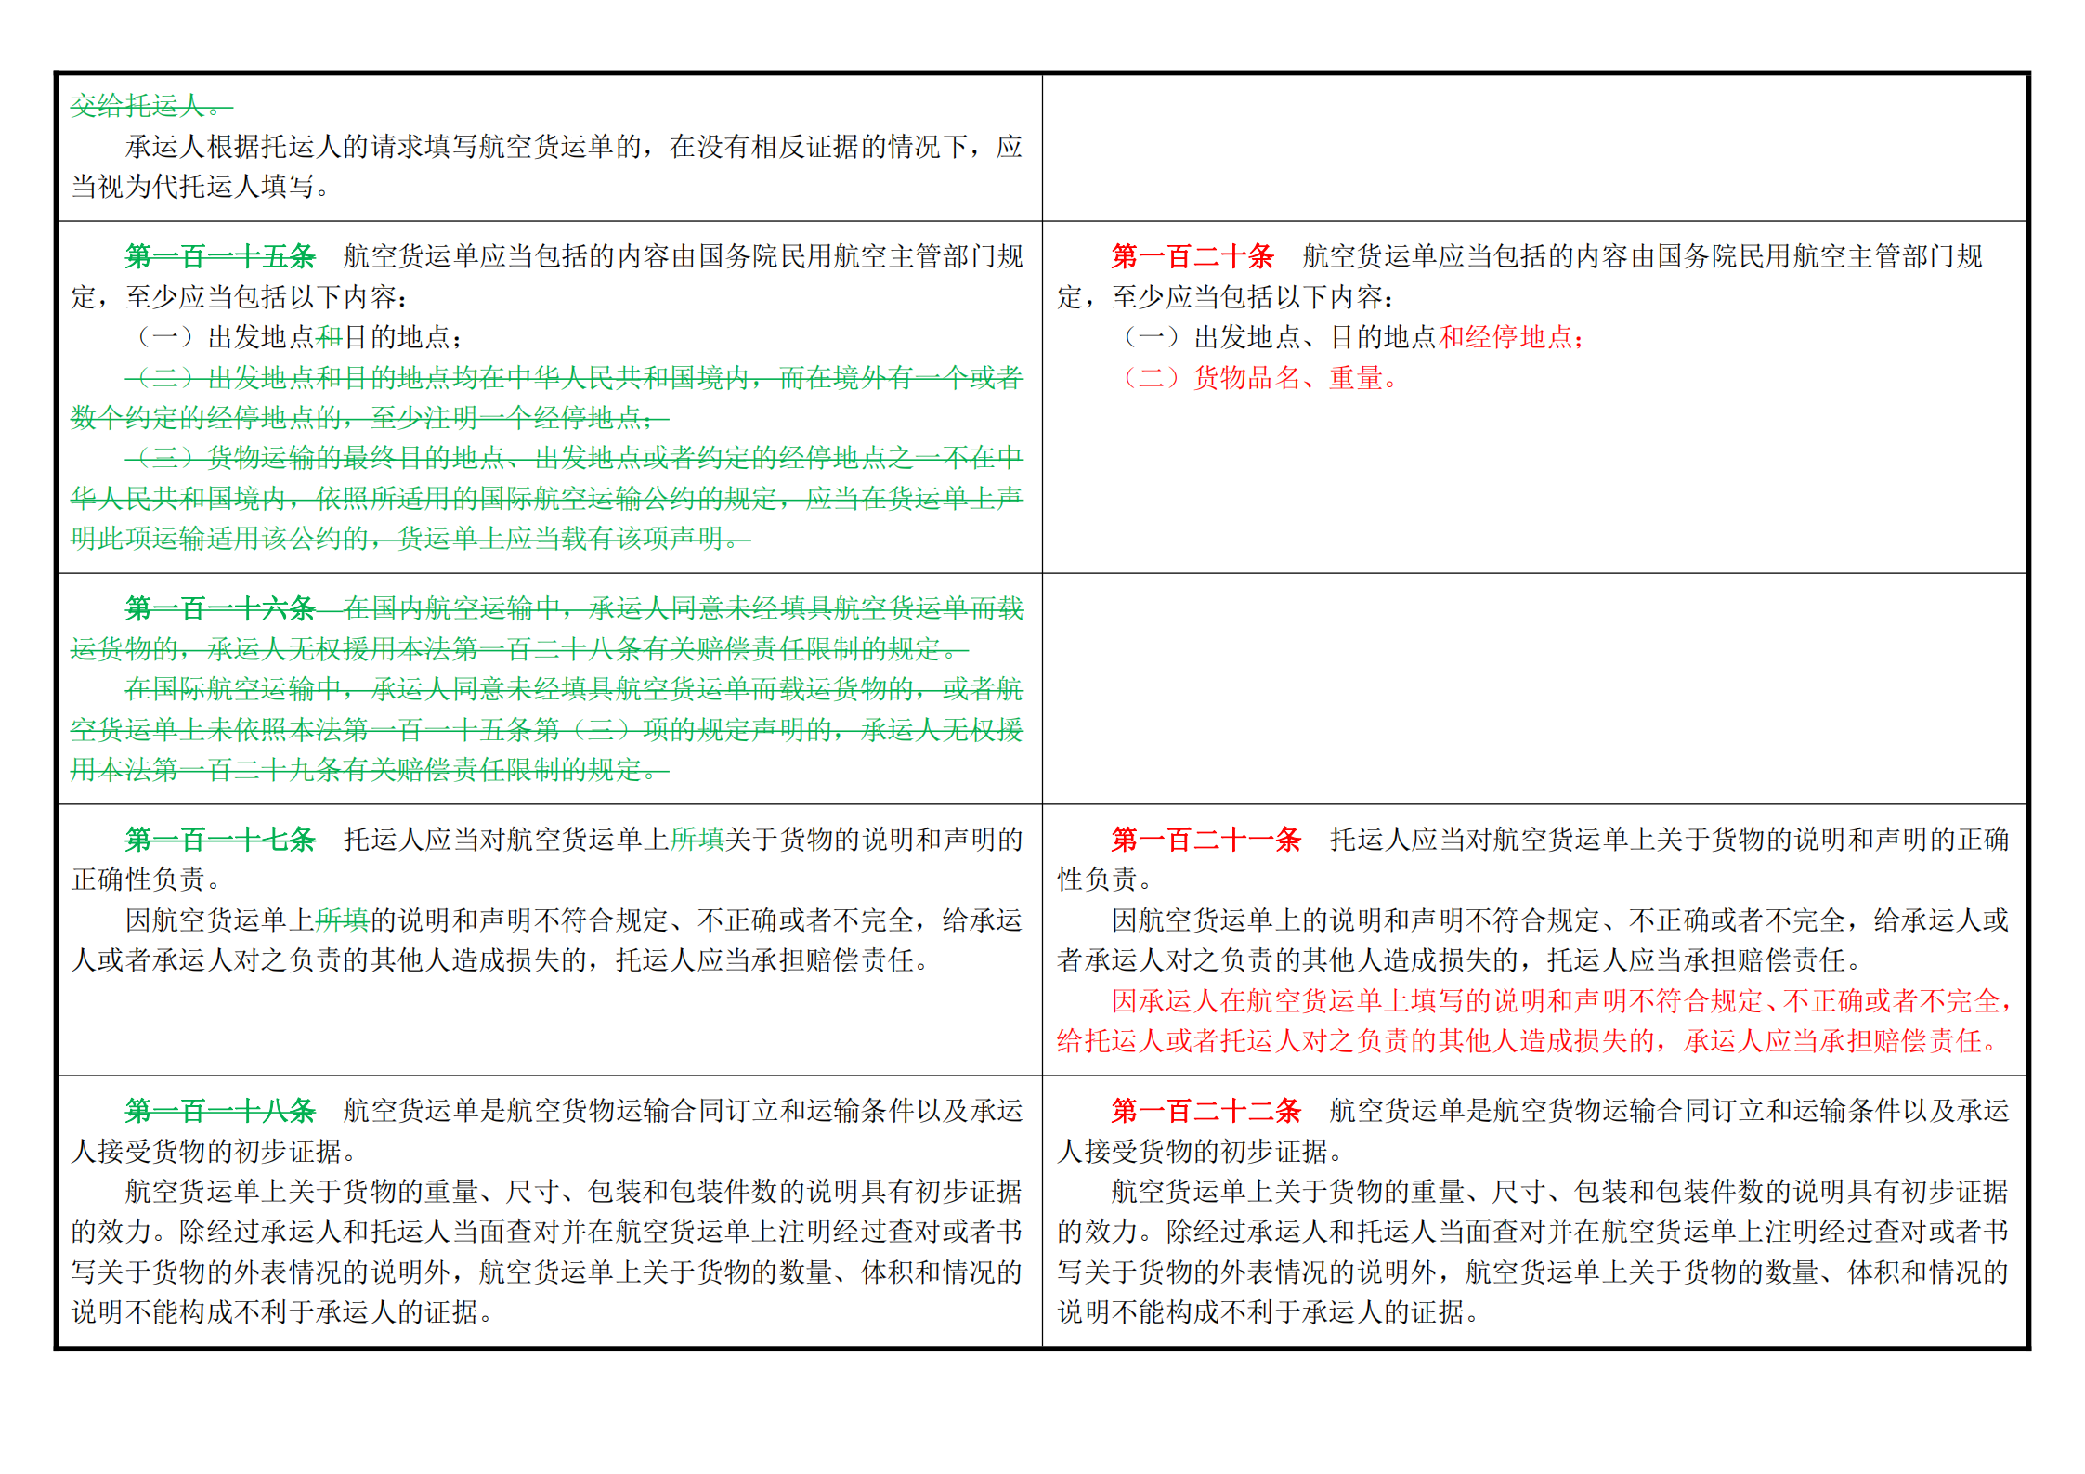2085x1474 pixels.
Task: Click the right column line 说明不能构成不利于承运人的证据
Action: point(1268,1312)
